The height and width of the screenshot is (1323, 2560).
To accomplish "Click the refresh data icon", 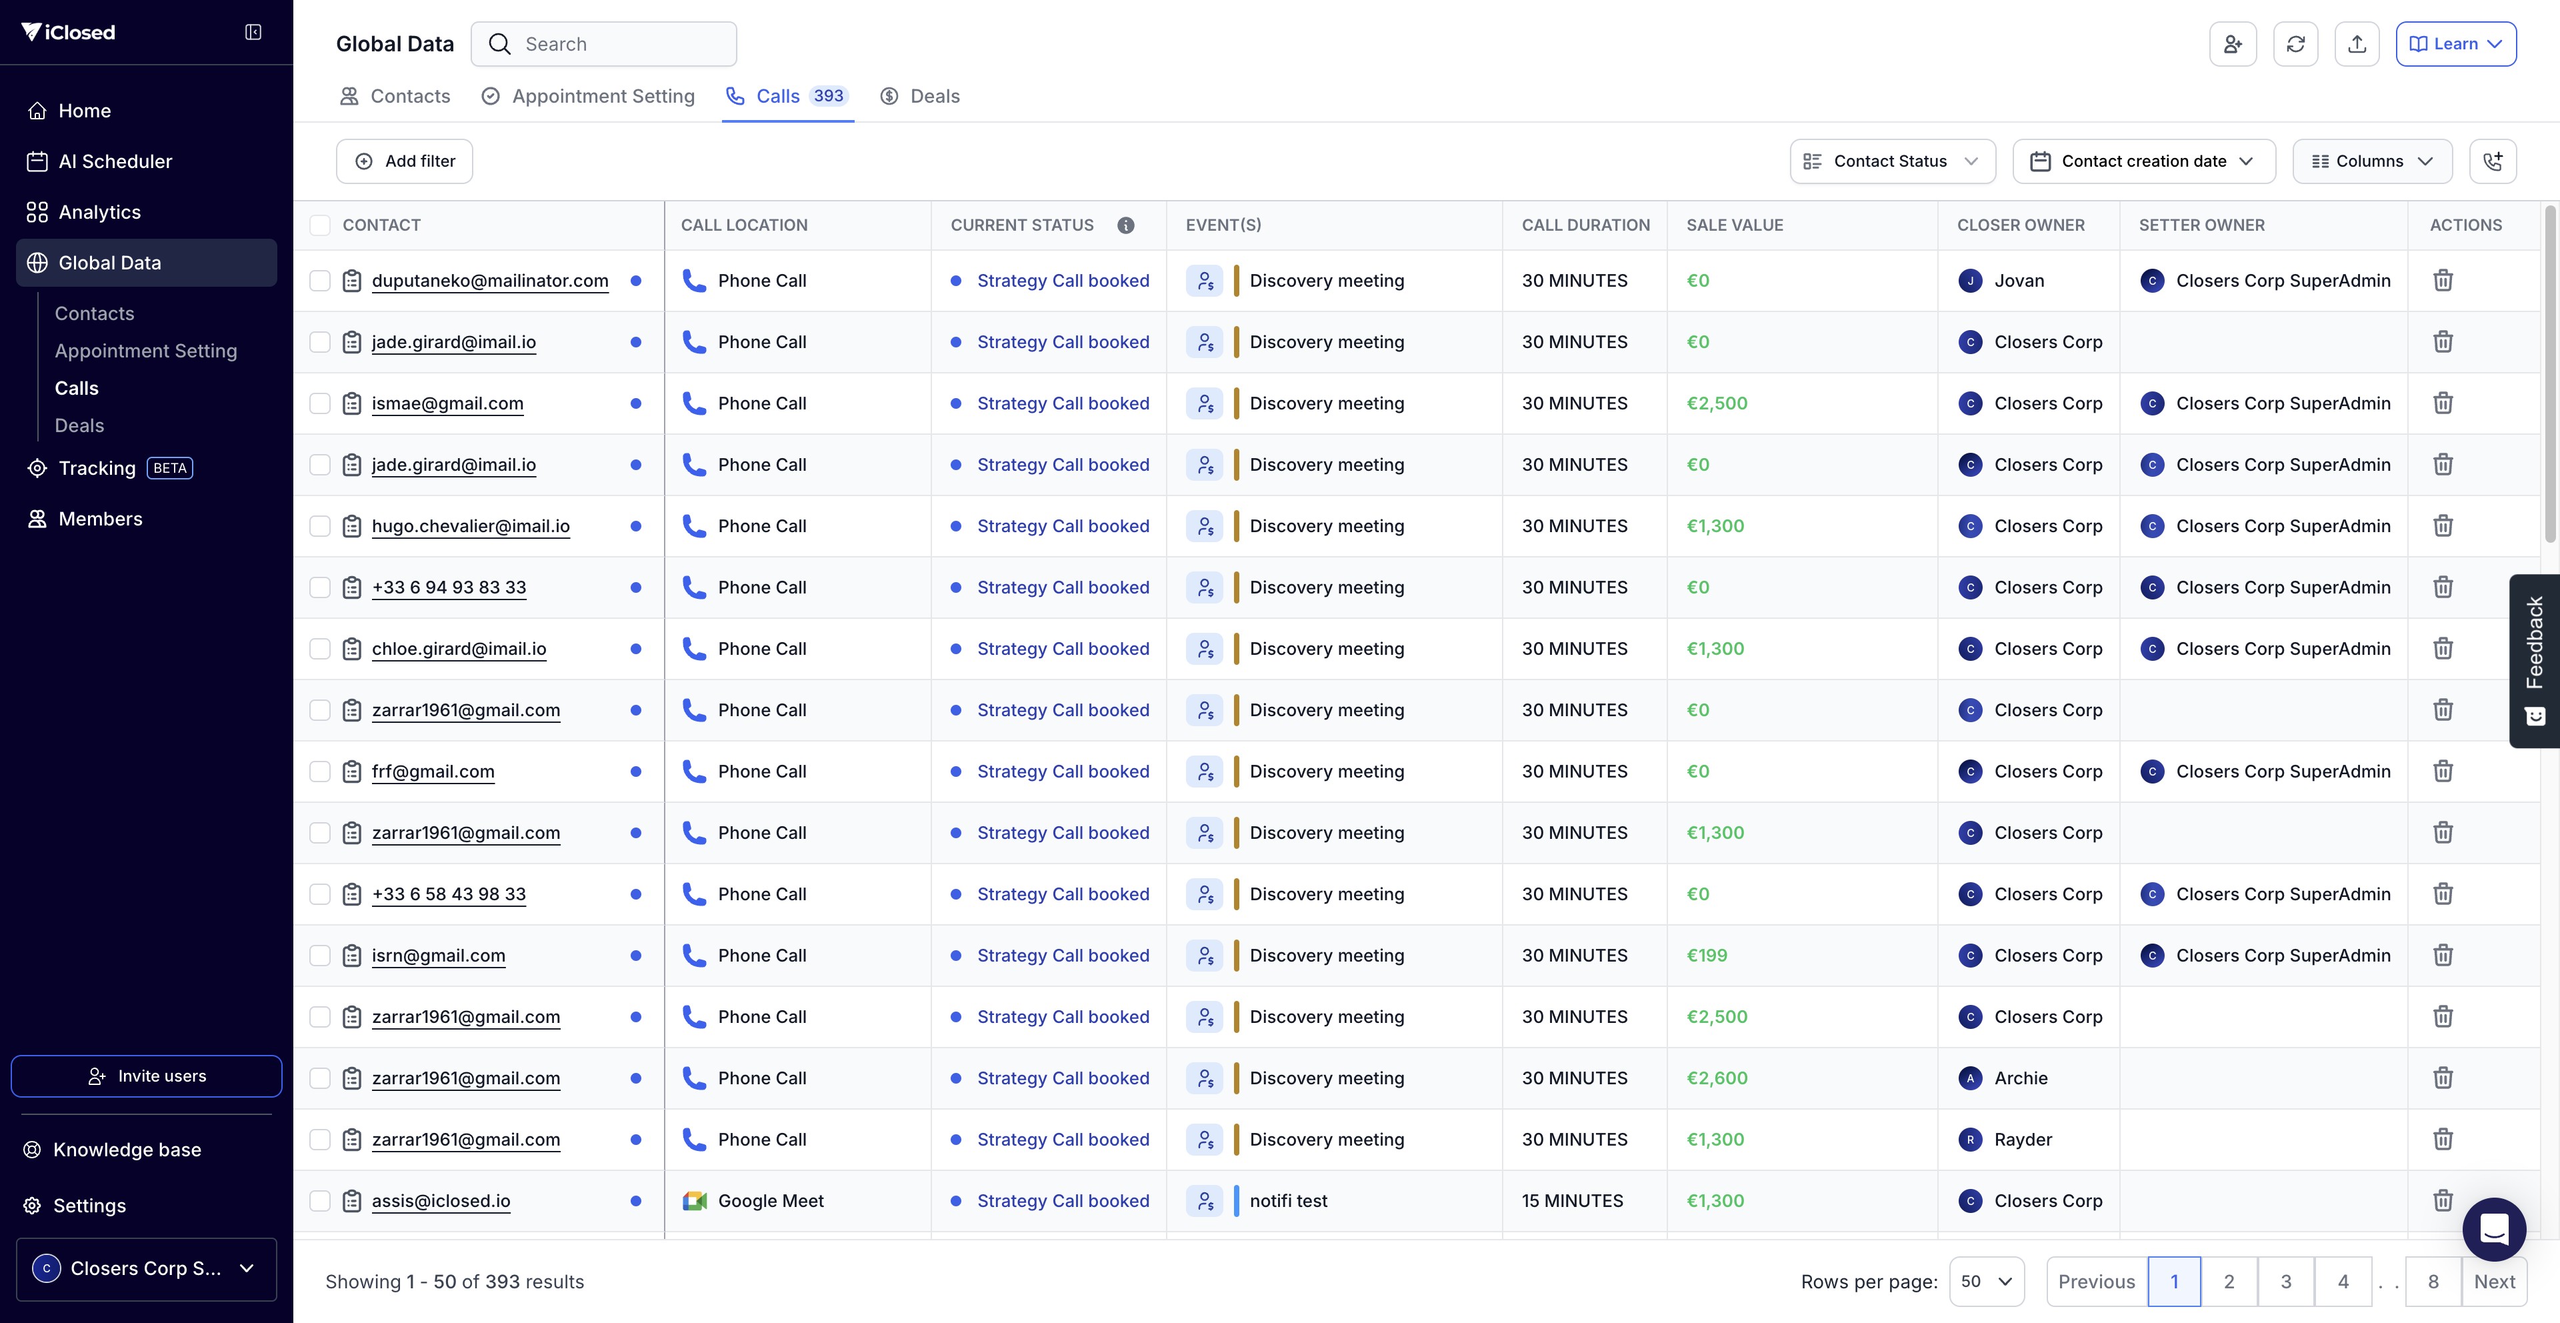I will 2295,44.
